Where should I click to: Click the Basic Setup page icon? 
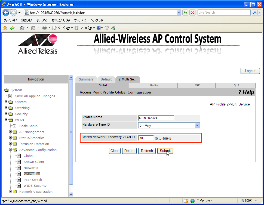[15, 126]
